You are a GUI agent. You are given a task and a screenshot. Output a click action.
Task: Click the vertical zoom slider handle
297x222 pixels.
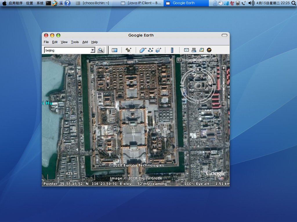224,86
